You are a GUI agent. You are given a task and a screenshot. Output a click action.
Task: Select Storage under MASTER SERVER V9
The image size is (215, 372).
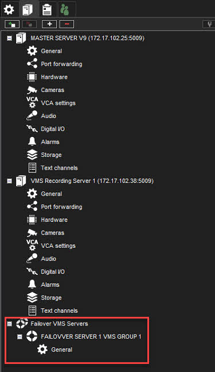44,155
